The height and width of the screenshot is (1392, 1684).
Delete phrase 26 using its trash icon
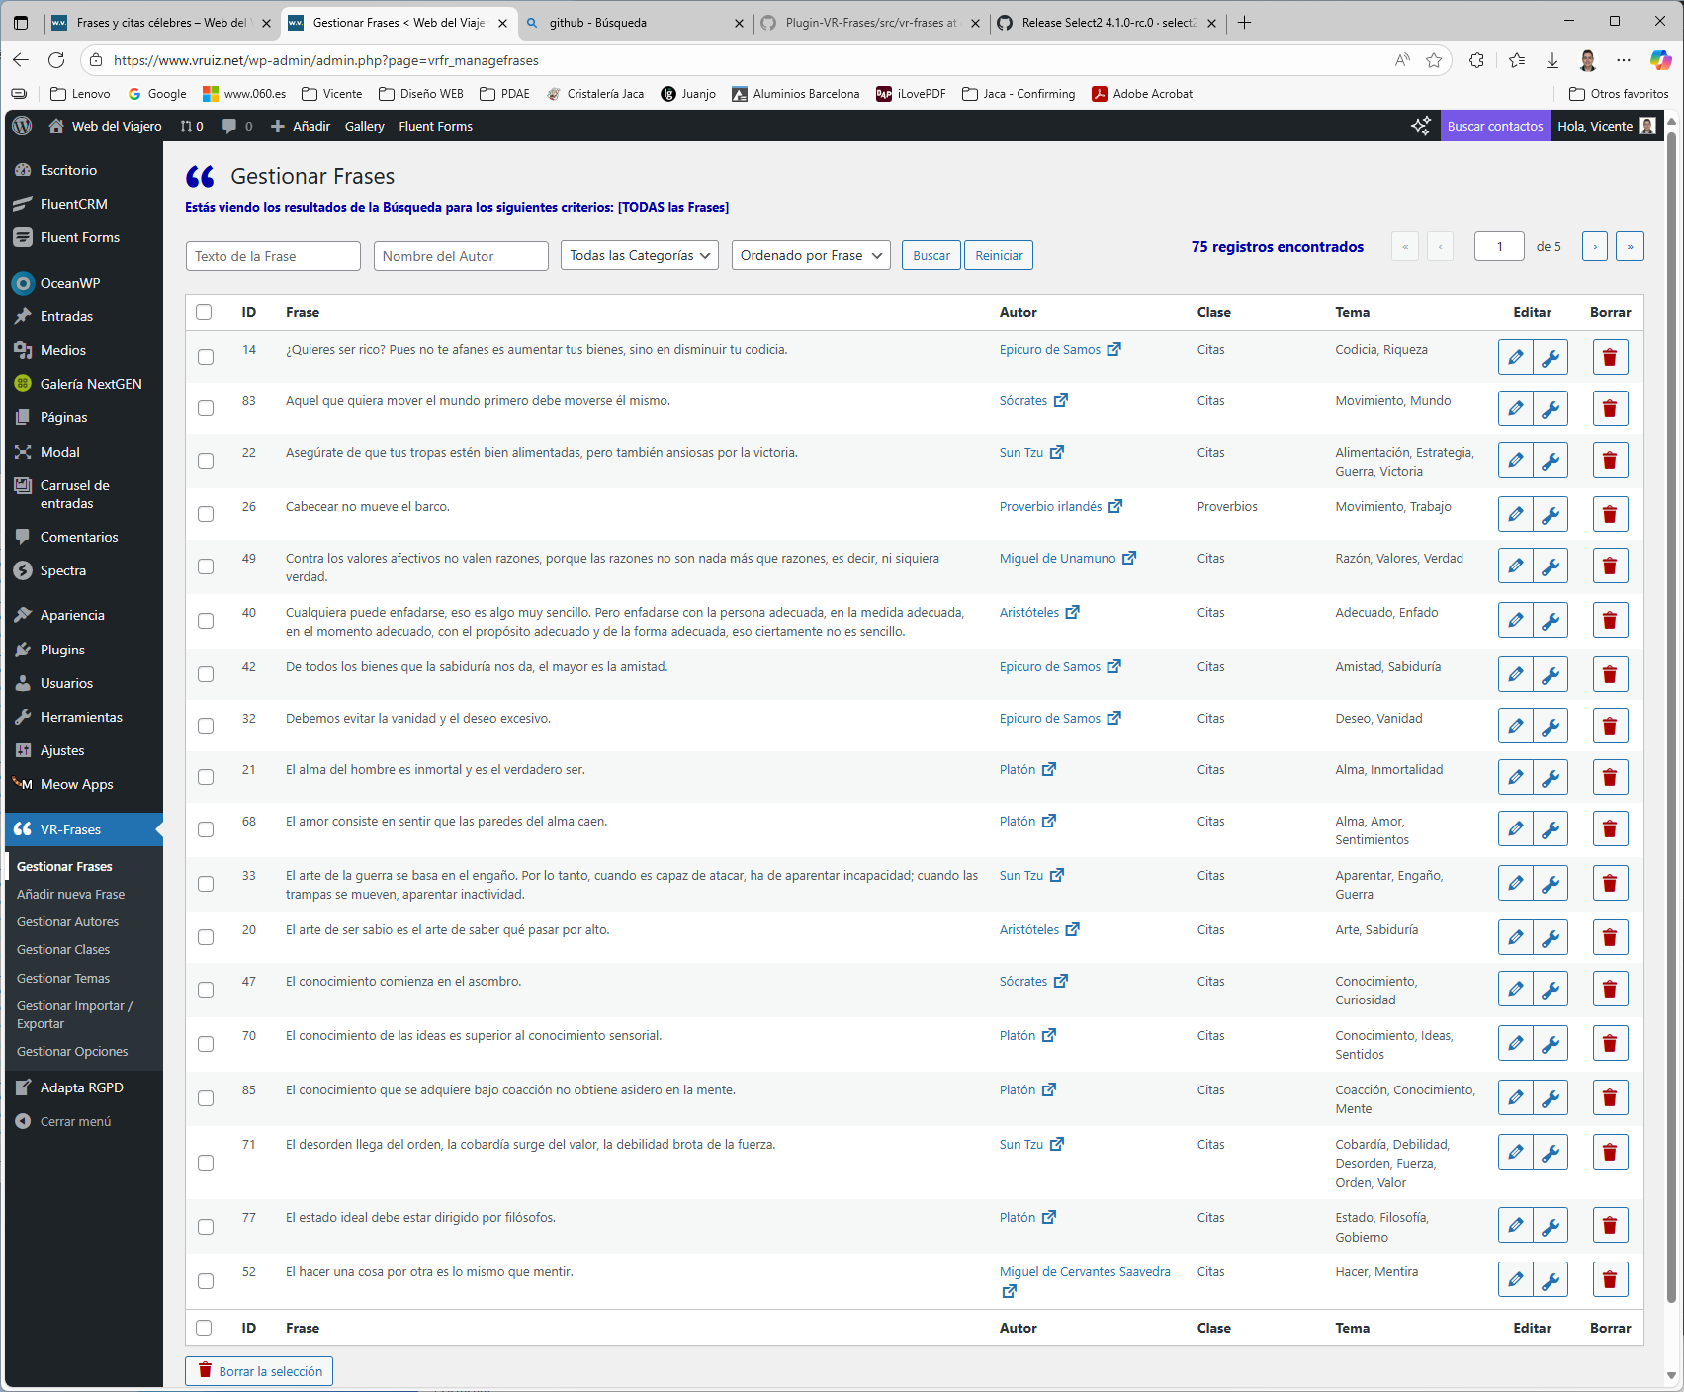pyautogui.click(x=1610, y=514)
